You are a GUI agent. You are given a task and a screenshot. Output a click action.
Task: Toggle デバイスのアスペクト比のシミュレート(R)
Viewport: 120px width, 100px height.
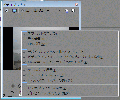70,52
